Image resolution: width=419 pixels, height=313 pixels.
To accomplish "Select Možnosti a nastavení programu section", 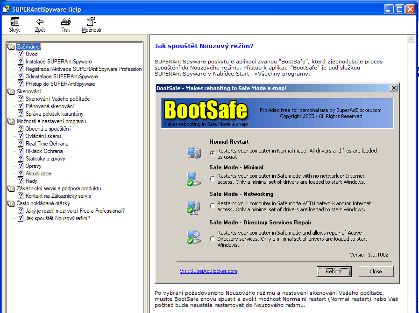I will pyautogui.click(x=51, y=121).
